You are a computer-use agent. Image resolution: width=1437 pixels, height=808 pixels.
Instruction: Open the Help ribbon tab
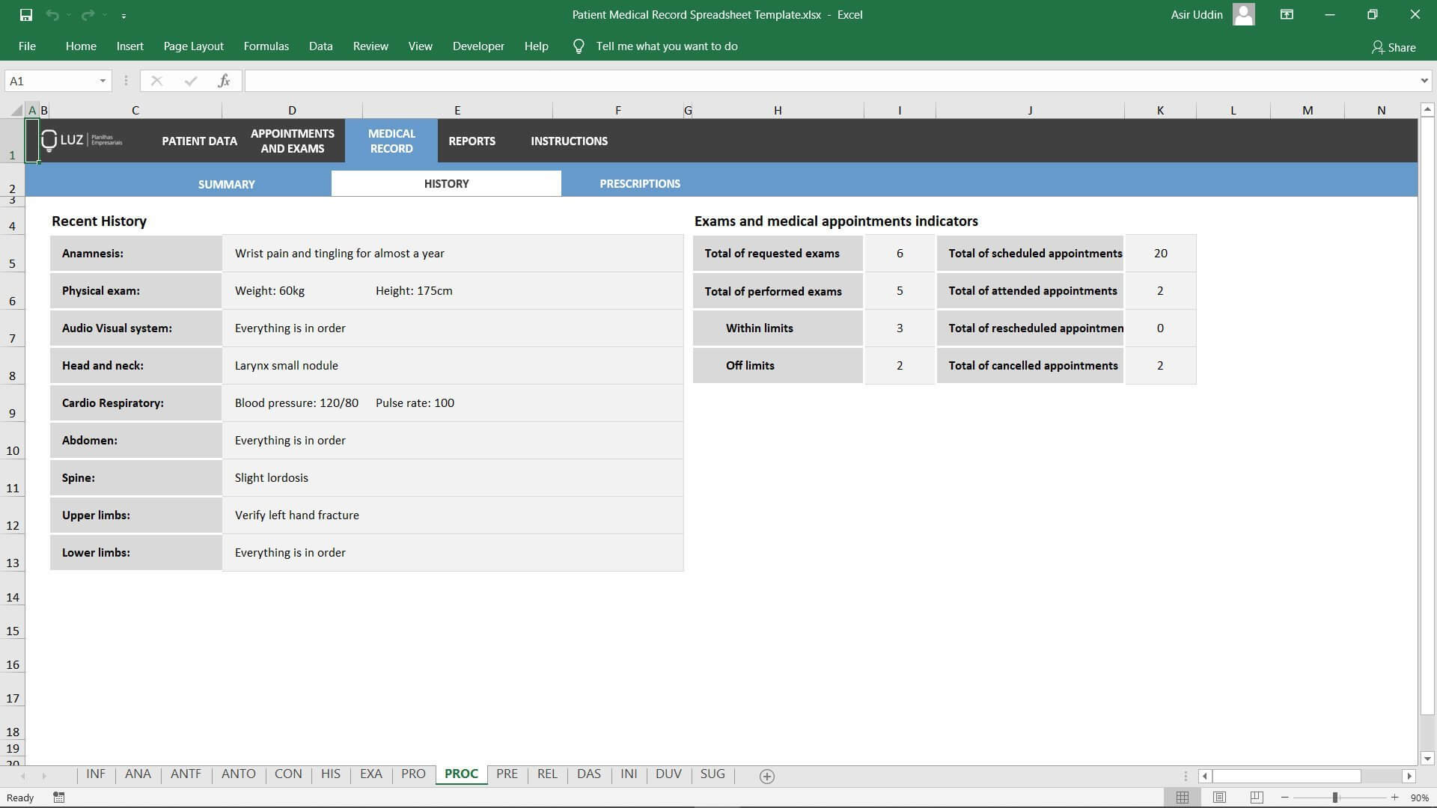[536, 46]
